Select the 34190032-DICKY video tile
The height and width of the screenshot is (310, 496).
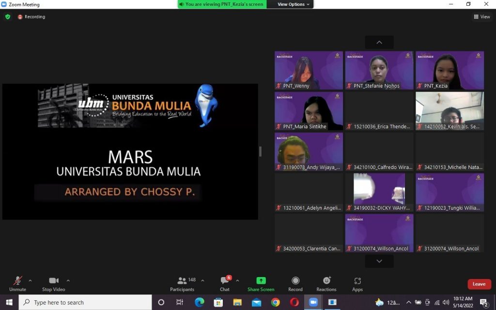click(379, 192)
